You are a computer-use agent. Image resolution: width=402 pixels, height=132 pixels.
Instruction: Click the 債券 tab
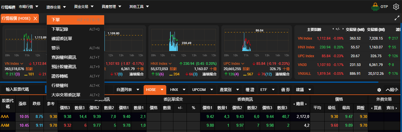(285, 90)
